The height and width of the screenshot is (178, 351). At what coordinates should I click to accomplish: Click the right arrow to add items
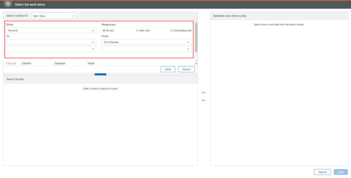[x=204, y=93]
